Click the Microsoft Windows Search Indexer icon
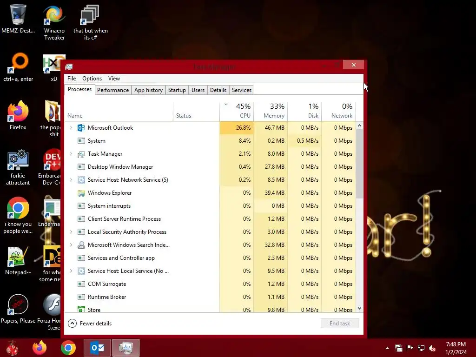Image resolution: width=476 pixels, height=357 pixels. (x=81, y=245)
